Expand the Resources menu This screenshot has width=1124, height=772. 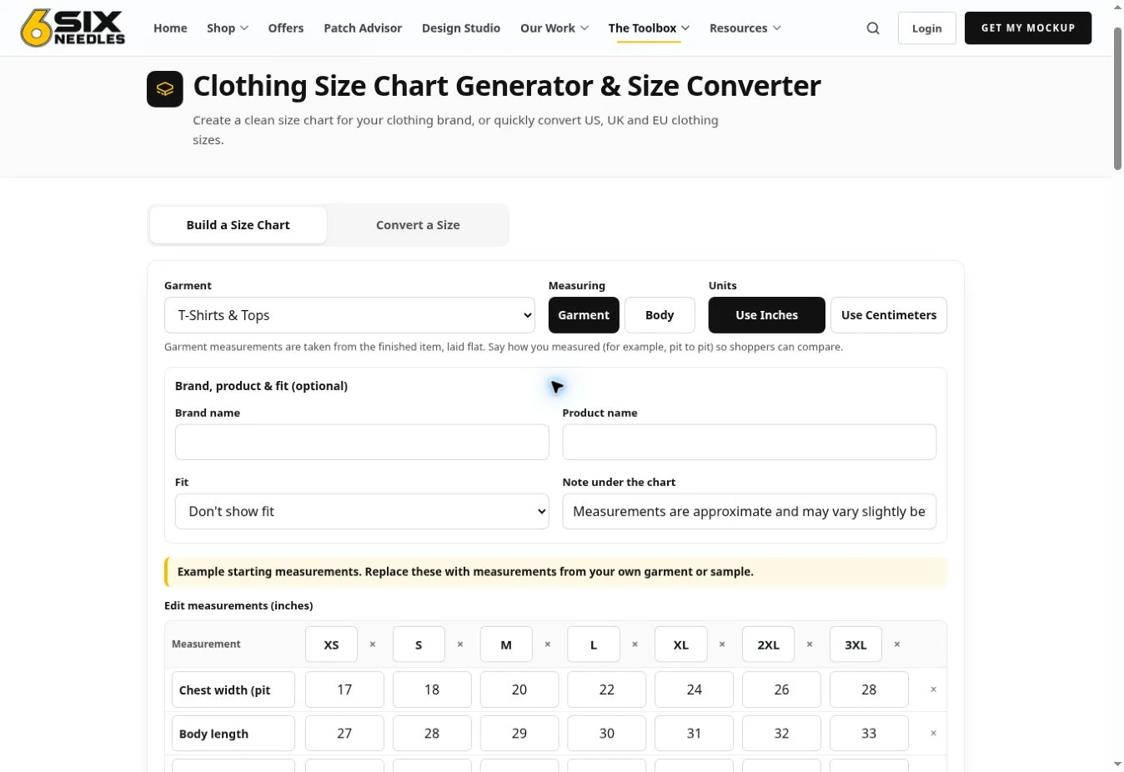coord(745,28)
